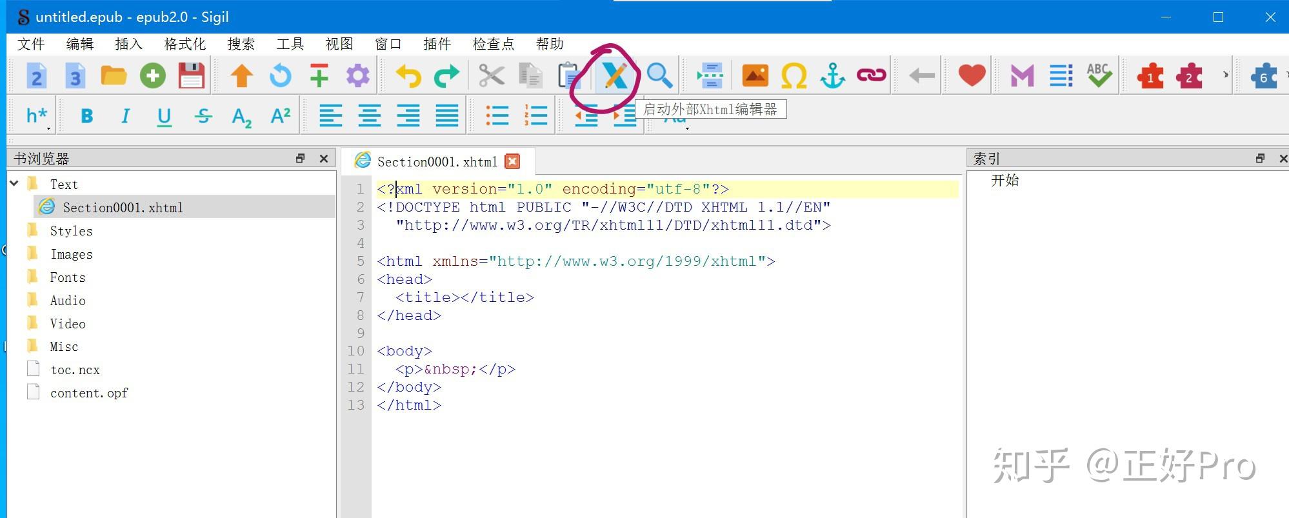Insert special character with Omega icon
This screenshot has width=1289, height=518.
point(794,75)
